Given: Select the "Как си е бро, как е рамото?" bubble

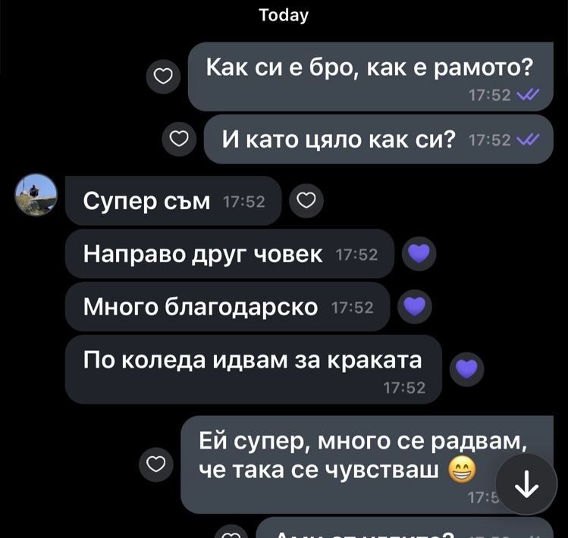Looking at the screenshot, I should pos(371,77).
